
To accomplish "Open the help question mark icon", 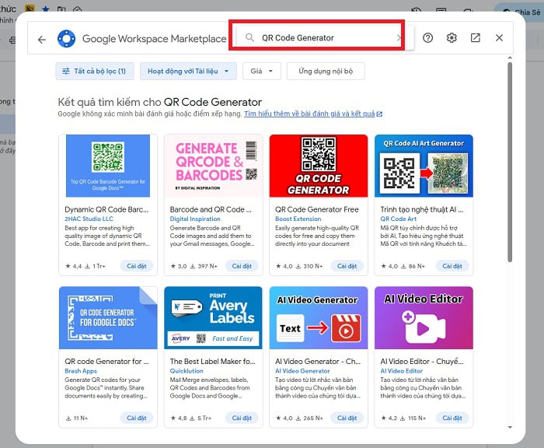I will (427, 37).
